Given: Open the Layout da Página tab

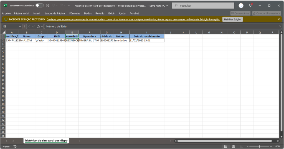Looking at the screenshot, I should [55, 13].
